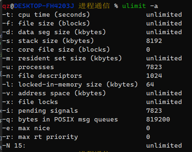Click the 'file locks' label

tap(38, 102)
